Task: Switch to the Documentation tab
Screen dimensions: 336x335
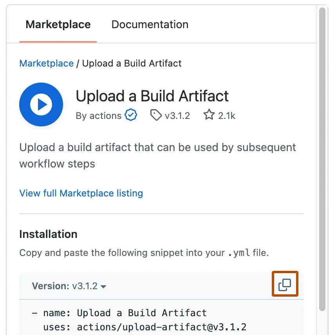Action: pyautogui.click(x=150, y=25)
